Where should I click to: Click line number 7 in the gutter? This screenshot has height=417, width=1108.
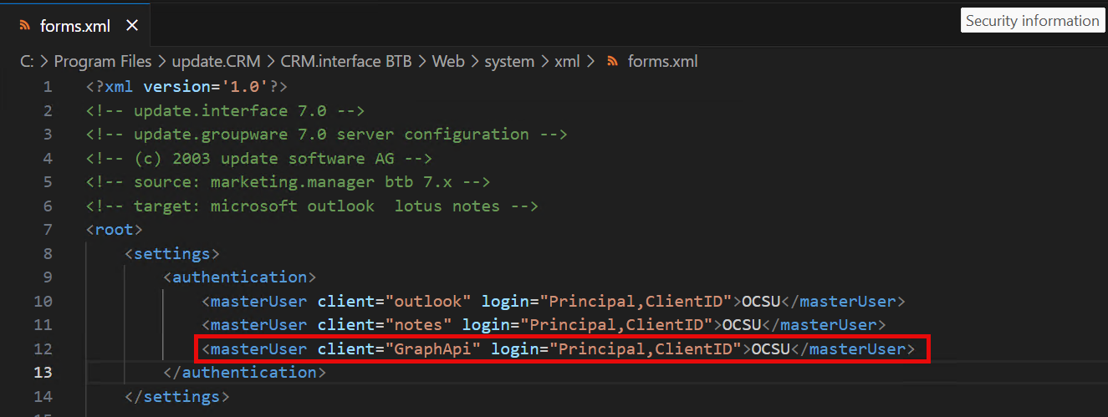pyautogui.click(x=47, y=230)
